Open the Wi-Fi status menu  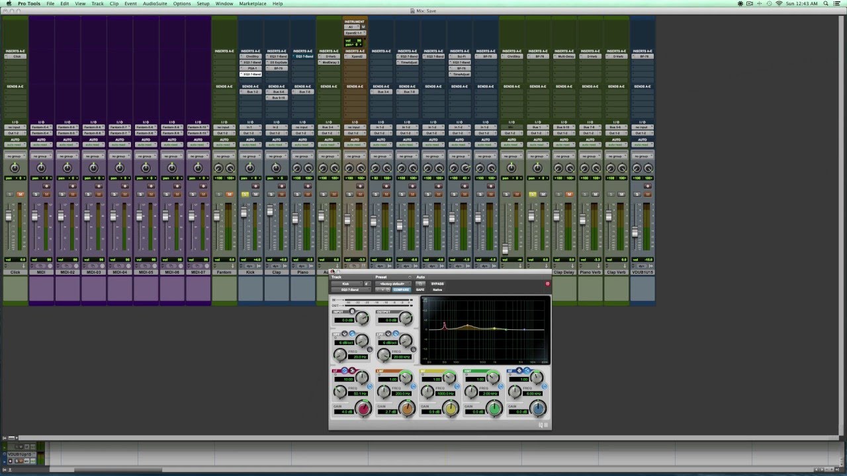[779, 3]
